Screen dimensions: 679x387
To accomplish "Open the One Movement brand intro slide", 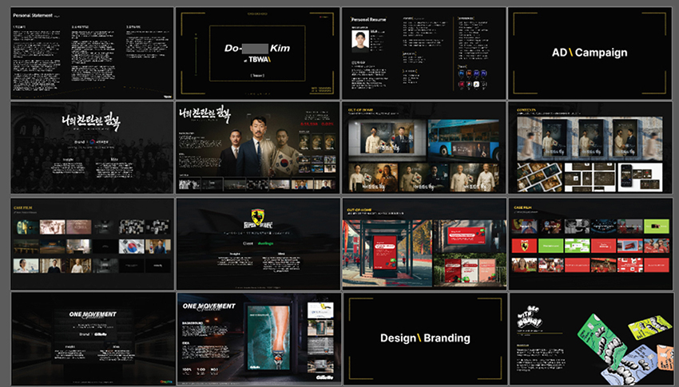I will click(x=92, y=337).
